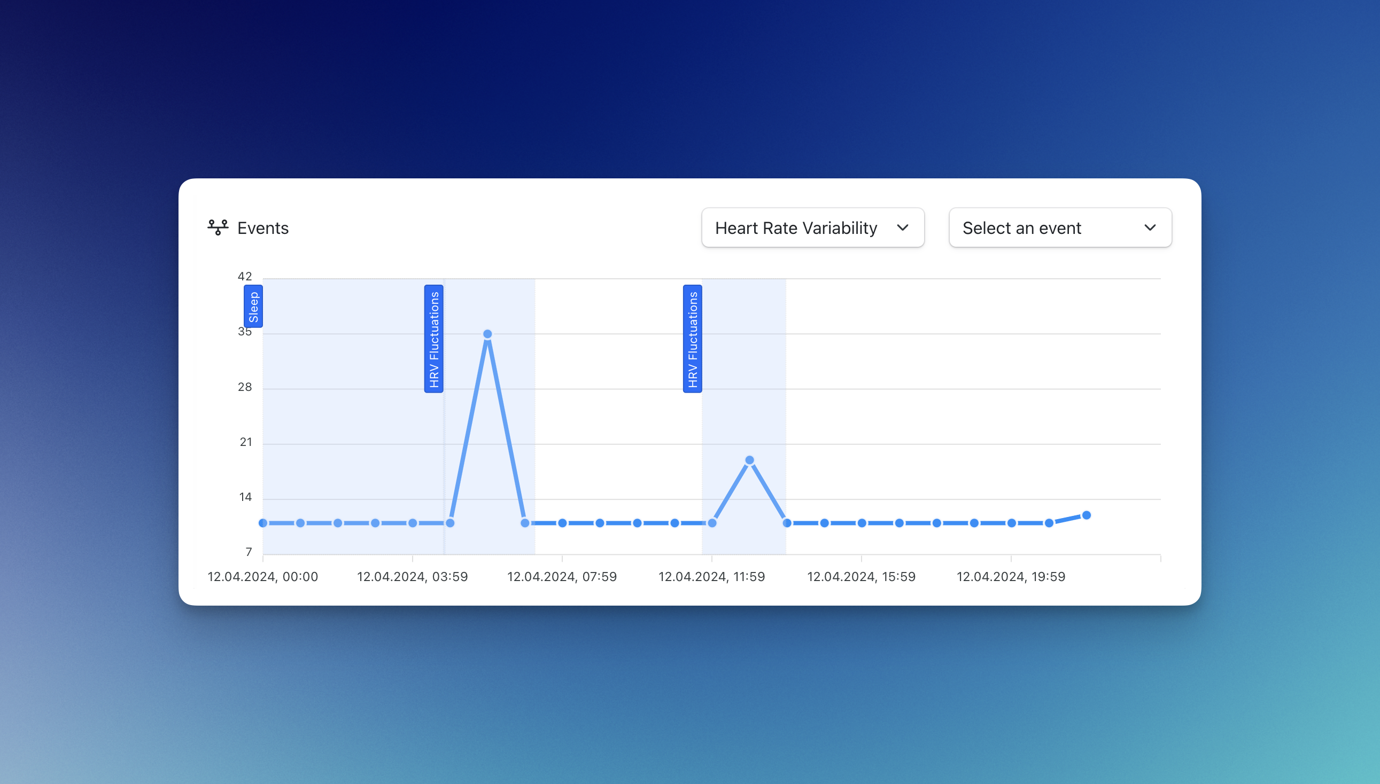This screenshot has height=784, width=1380.
Task: Click the Events flow icon
Action: [218, 228]
